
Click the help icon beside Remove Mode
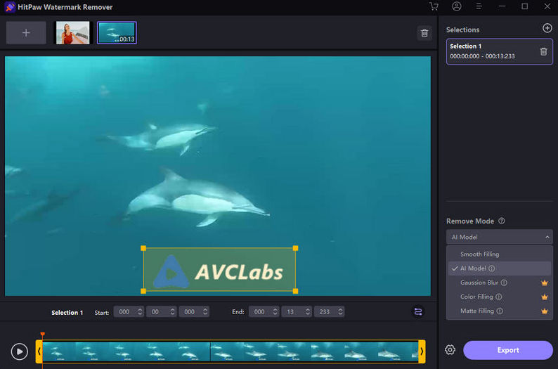pyautogui.click(x=502, y=221)
